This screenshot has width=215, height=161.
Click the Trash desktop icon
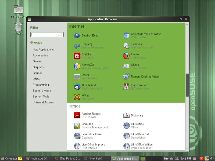[x=18, y=27]
